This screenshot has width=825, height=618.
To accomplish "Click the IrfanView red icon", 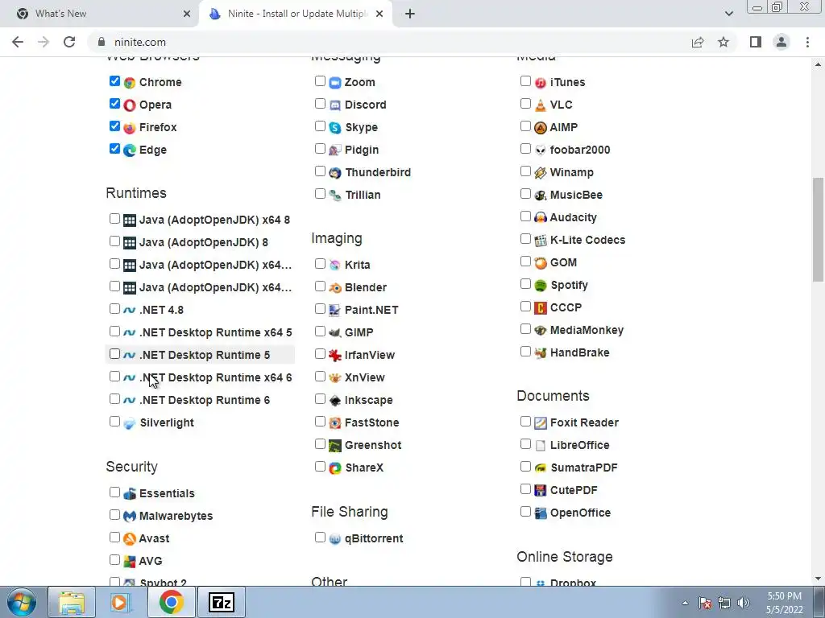I will click(335, 355).
